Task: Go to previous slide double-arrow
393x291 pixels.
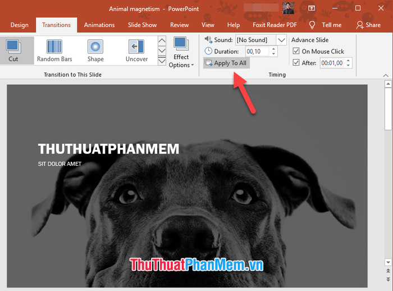Action: (x=388, y=271)
